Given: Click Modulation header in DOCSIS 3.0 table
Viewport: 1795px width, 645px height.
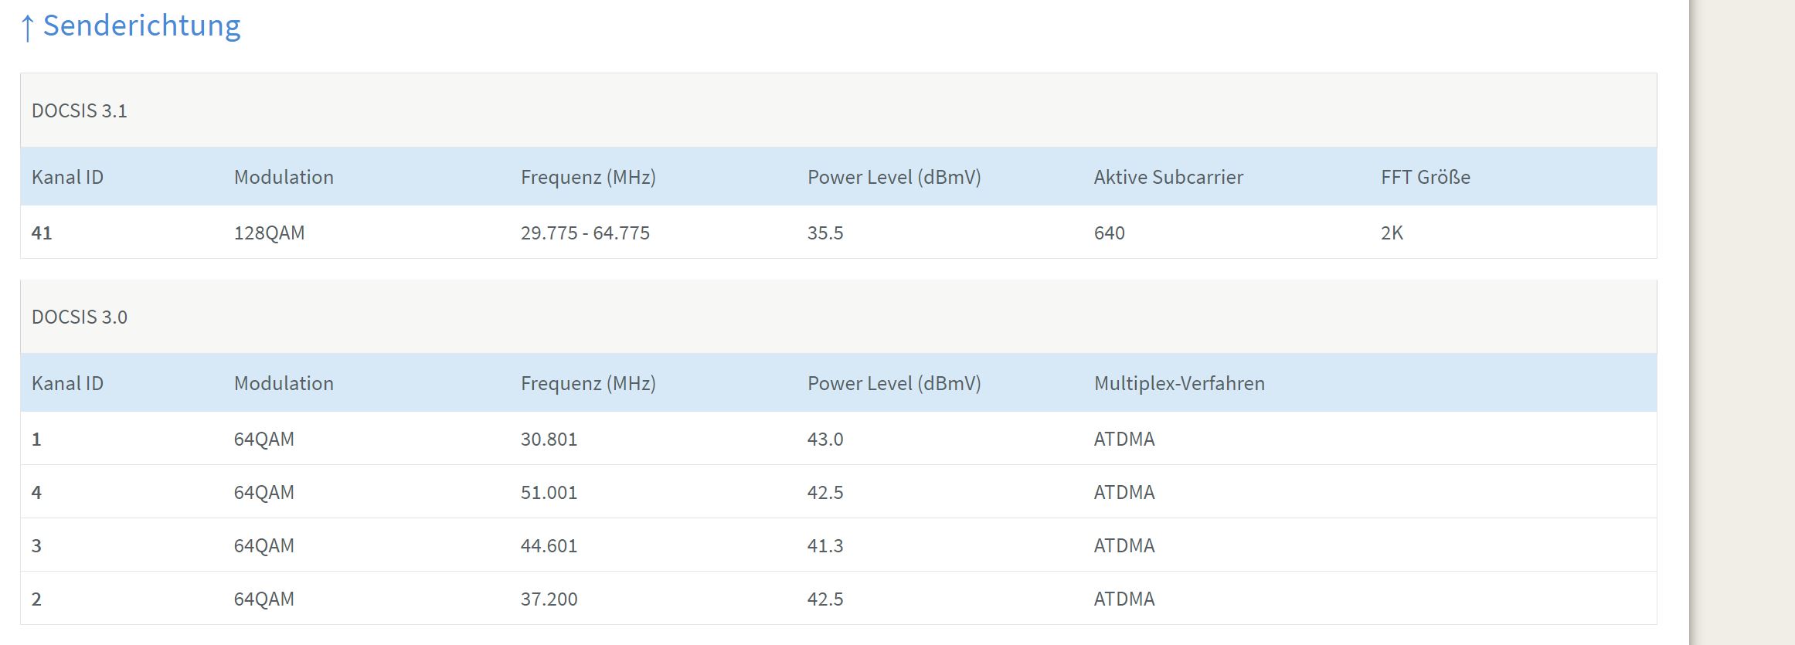Looking at the screenshot, I should (284, 383).
